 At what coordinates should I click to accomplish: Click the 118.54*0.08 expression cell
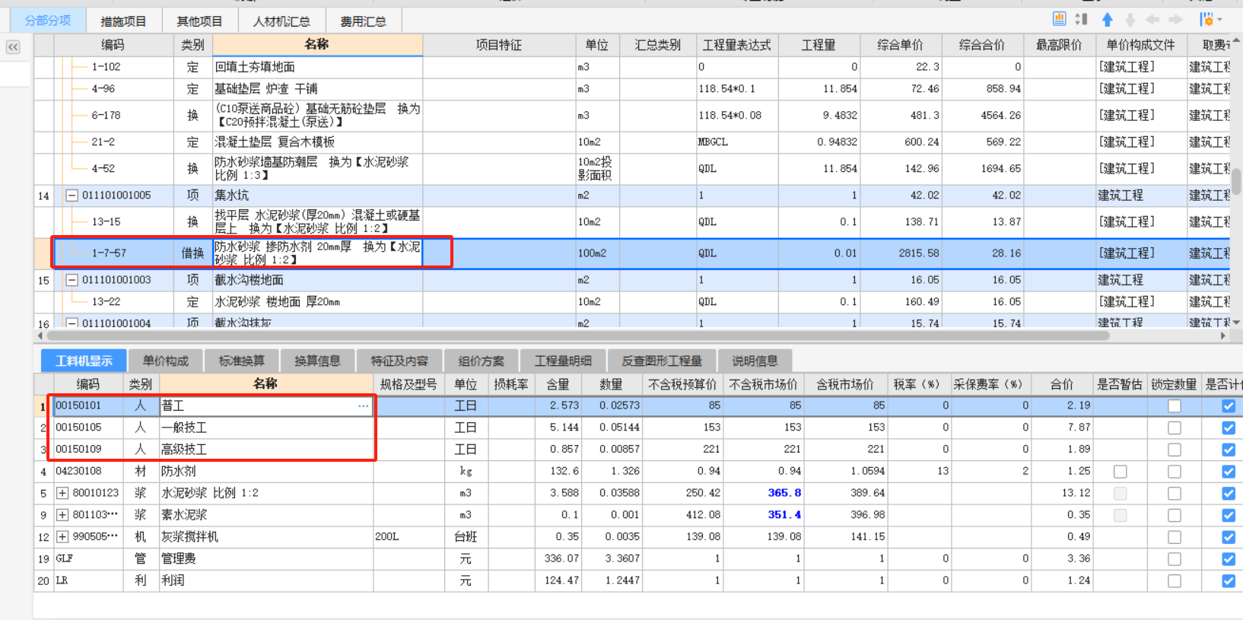point(737,116)
